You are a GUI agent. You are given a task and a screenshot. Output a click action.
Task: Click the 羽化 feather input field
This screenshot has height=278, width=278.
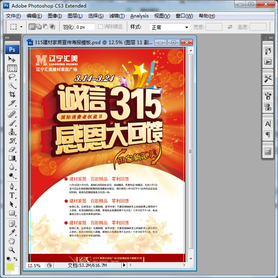[85, 27]
